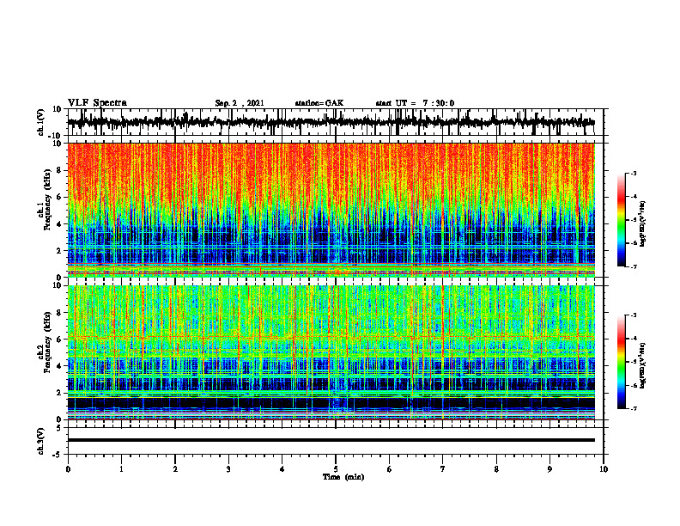Click the flat black ch.3 voltage trace
The width and height of the screenshot is (680, 526).
(331, 440)
